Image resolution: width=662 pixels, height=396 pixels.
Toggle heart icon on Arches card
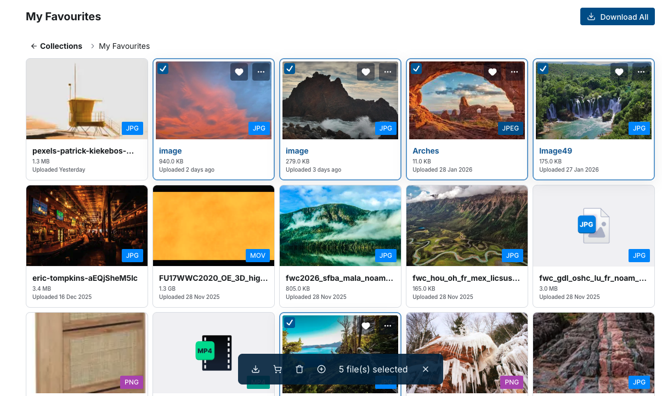pos(493,72)
